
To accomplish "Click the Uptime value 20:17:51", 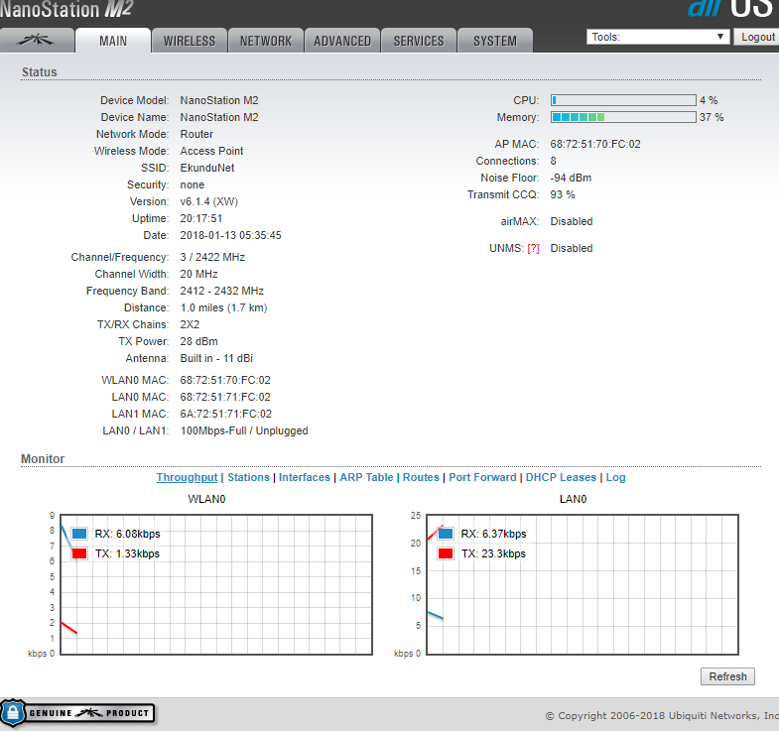I will pos(201,218).
